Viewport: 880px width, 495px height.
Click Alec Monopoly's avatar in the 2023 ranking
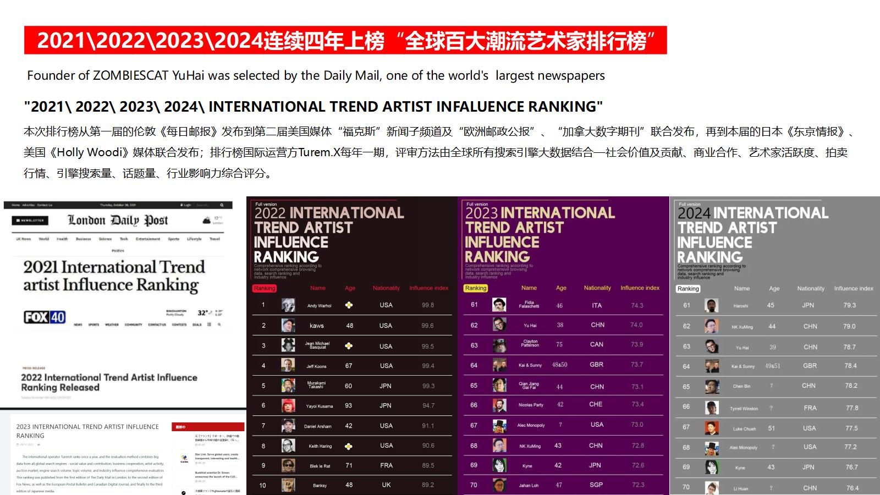pyautogui.click(x=499, y=425)
